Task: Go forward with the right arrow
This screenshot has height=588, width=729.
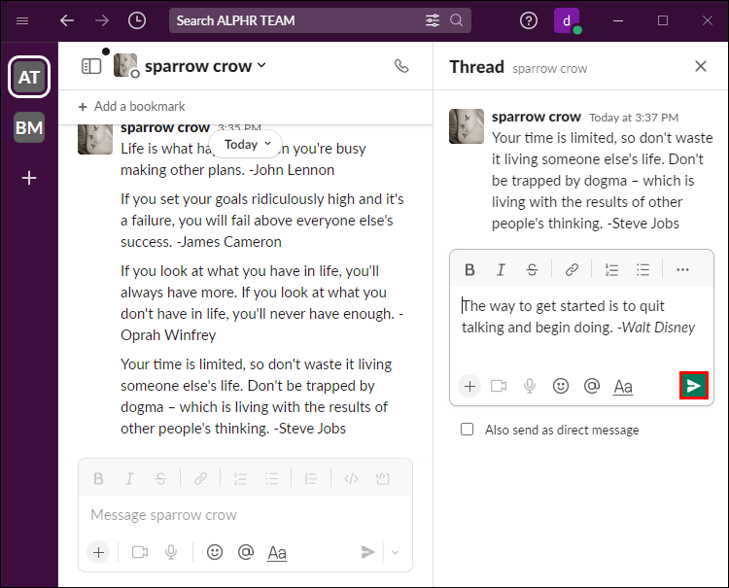Action: tap(102, 20)
